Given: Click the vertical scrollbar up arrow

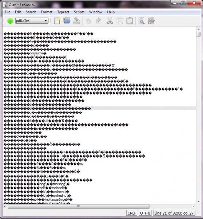Looking at the screenshot, I should coord(198,29).
